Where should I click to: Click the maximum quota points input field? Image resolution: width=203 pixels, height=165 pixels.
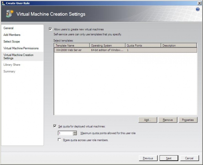65,133
